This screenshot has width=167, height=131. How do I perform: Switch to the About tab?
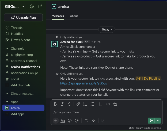(x=74, y=16)
